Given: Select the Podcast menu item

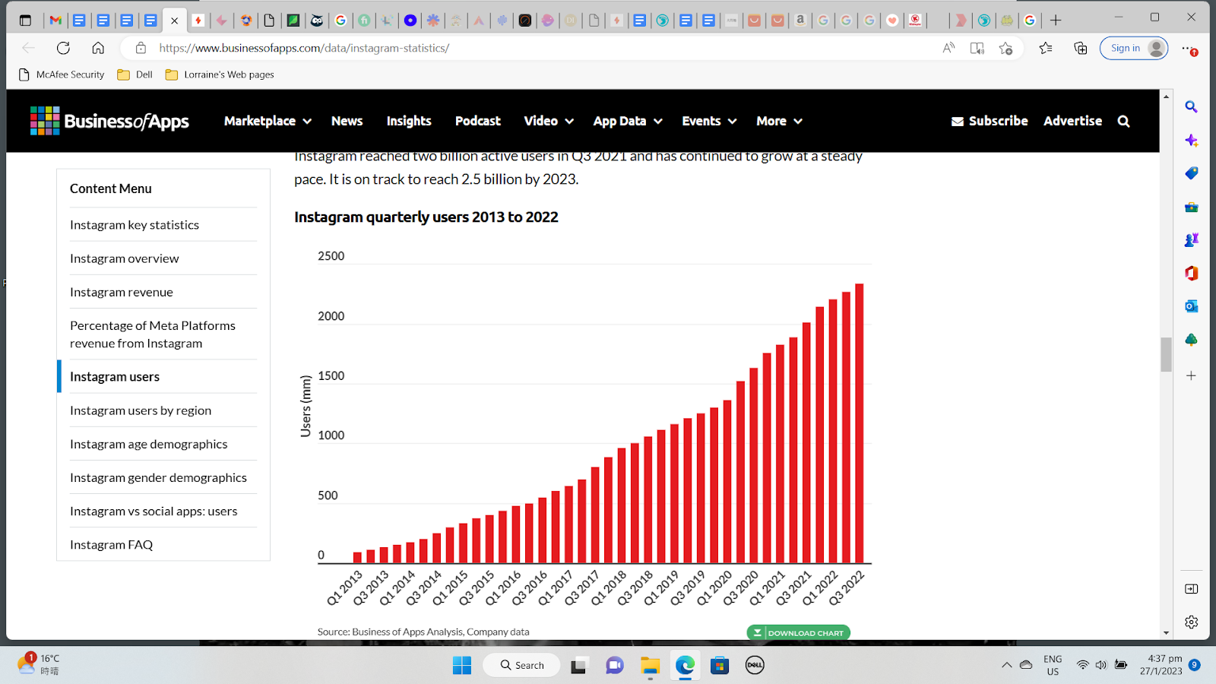Looking at the screenshot, I should [x=477, y=121].
